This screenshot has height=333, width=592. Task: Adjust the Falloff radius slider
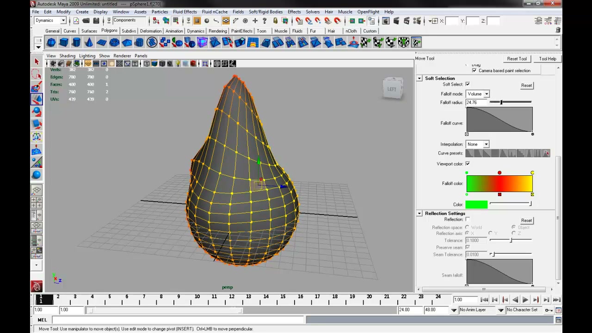tap(501, 102)
